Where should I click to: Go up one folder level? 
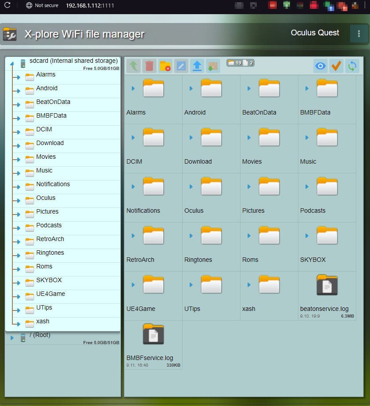tap(134, 66)
